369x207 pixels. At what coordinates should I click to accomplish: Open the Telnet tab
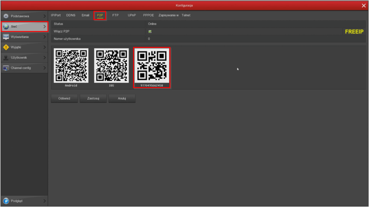point(186,15)
